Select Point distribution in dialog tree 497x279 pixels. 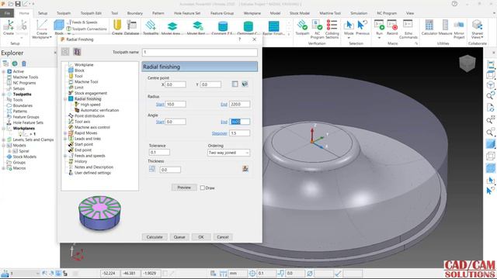pyautogui.click(x=89, y=116)
